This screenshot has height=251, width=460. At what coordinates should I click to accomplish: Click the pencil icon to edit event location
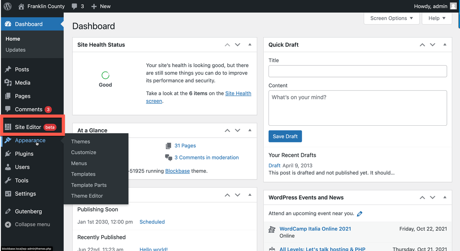point(360,214)
